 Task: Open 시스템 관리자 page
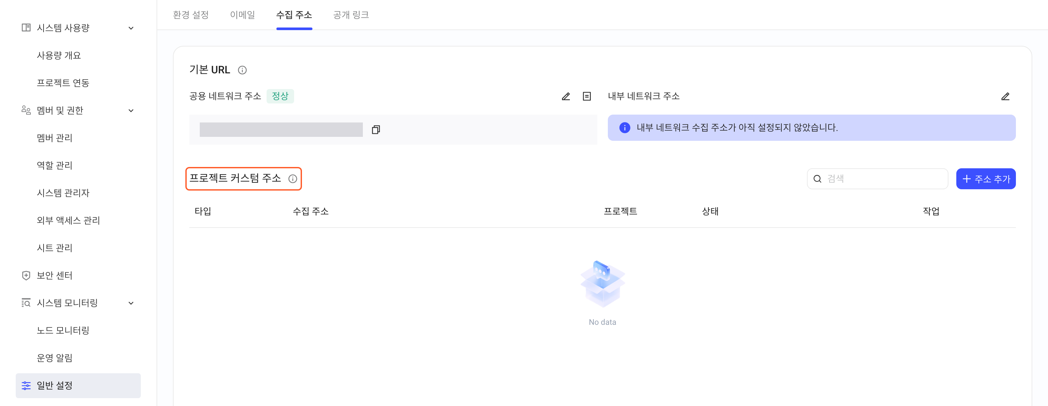tap(63, 193)
